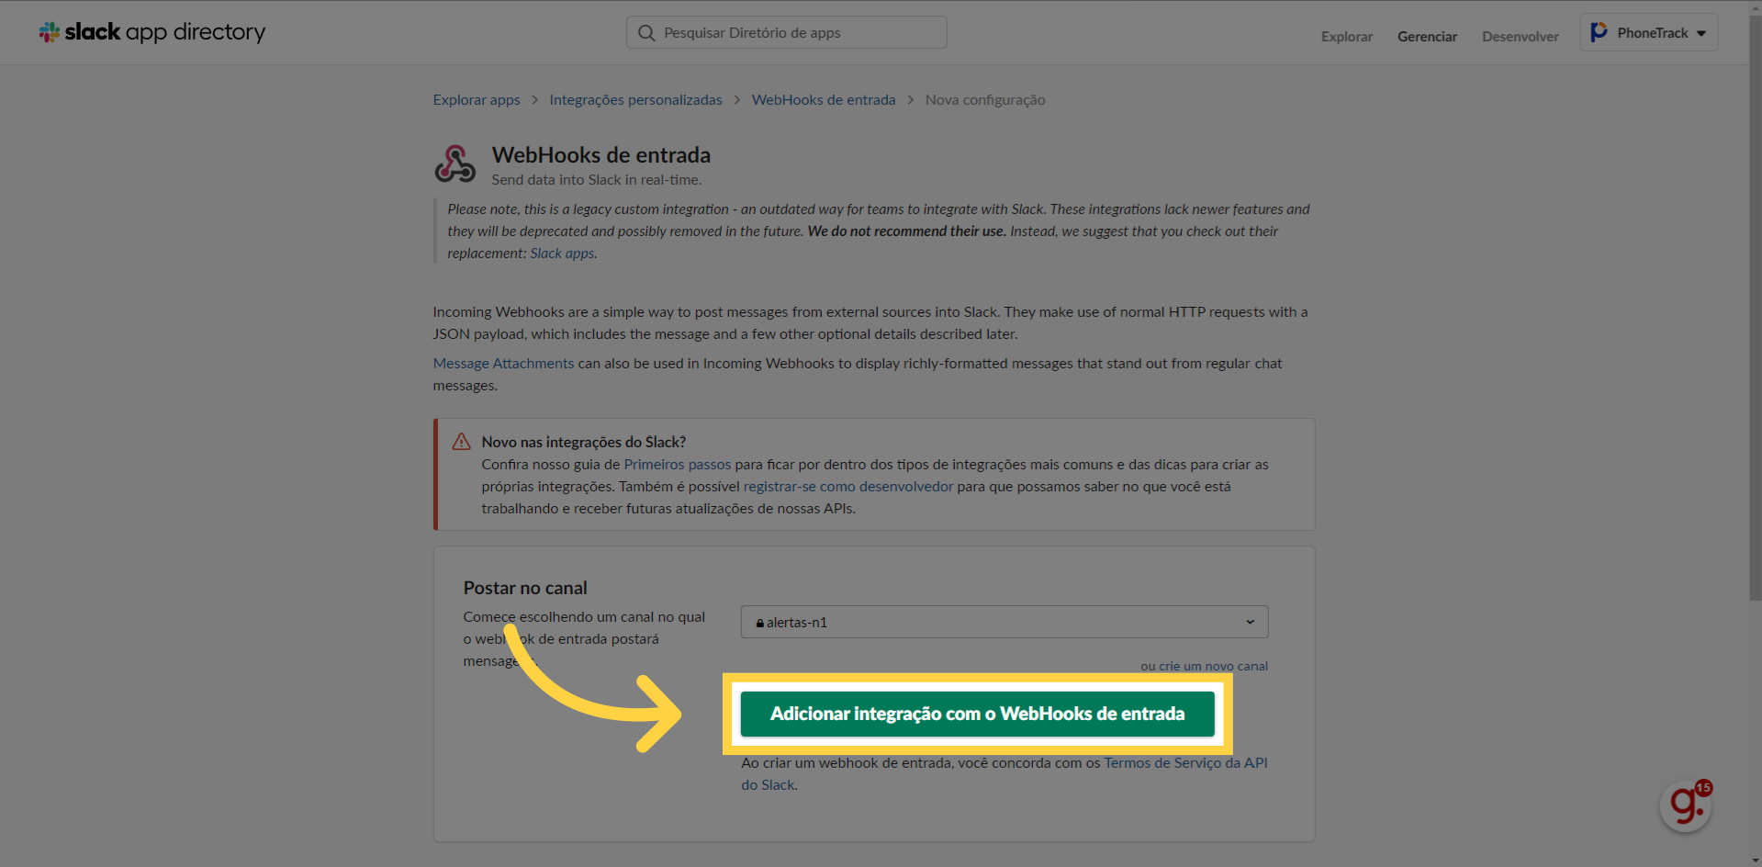Click the PhoneTrack workspace logo icon

[x=1599, y=32]
